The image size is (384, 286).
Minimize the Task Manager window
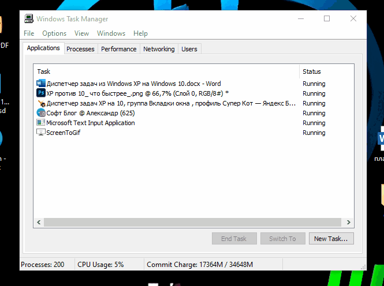301,18
